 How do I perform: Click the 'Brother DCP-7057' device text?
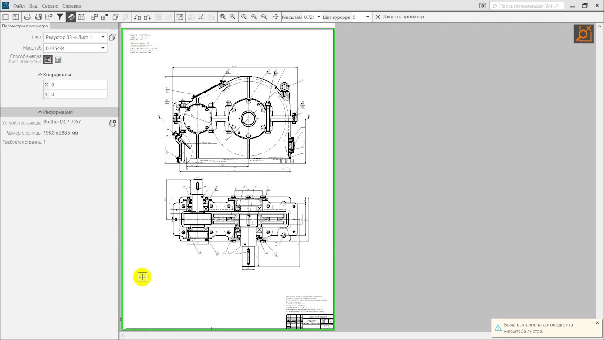[62, 122]
